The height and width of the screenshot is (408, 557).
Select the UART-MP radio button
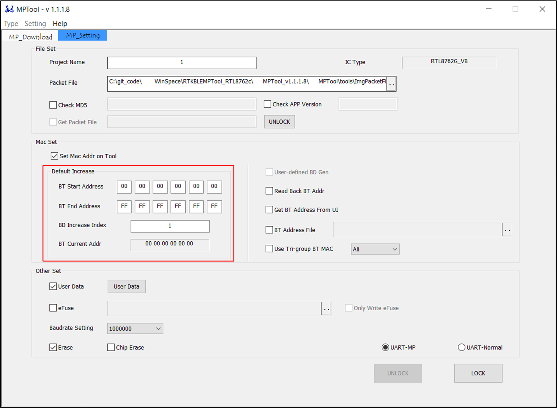[385, 347]
